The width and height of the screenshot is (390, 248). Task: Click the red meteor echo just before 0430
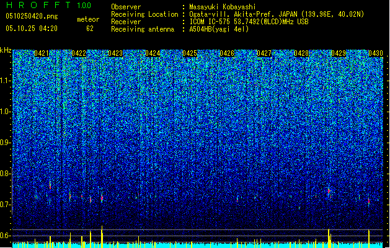point(369,201)
